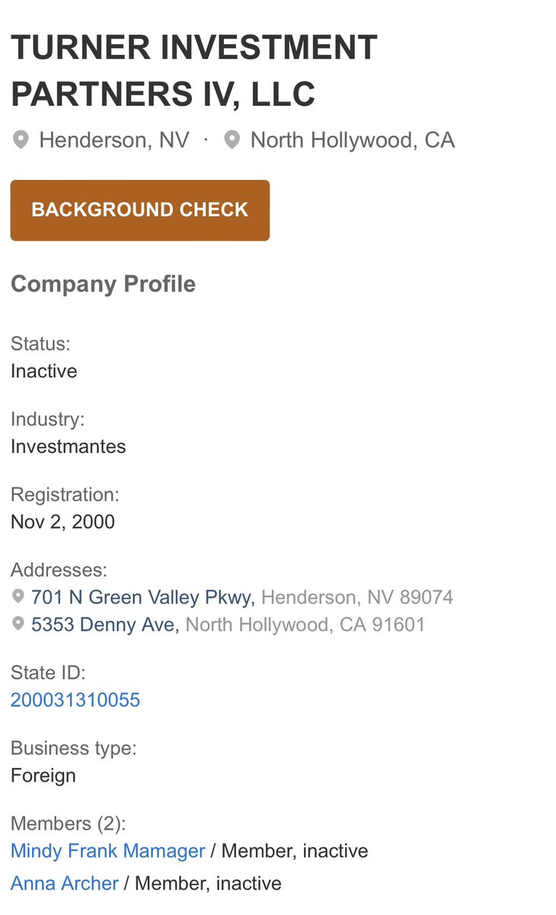Click the Turner Investment Partners IV, LLC title
556x915 pixels.
click(x=194, y=71)
